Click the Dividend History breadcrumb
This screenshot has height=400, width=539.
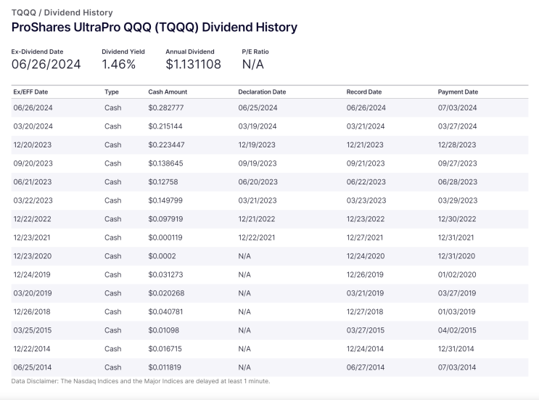pos(78,13)
